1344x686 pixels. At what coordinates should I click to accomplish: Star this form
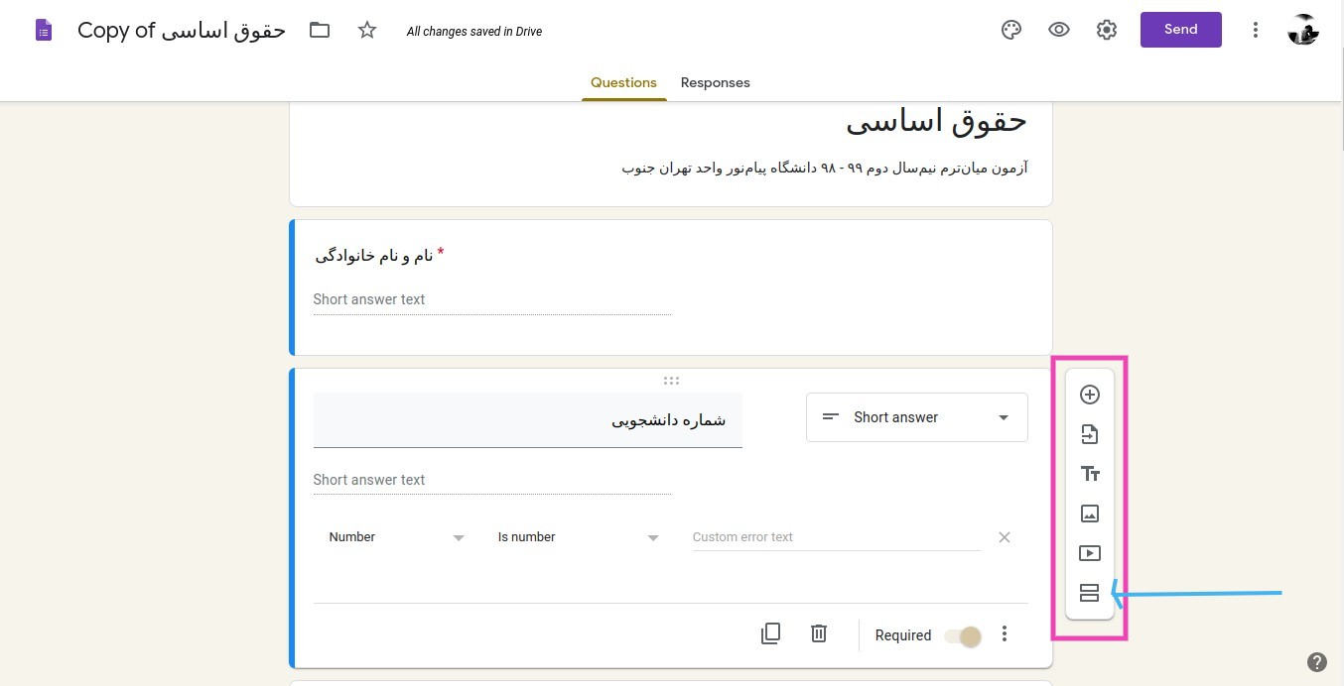click(x=367, y=30)
